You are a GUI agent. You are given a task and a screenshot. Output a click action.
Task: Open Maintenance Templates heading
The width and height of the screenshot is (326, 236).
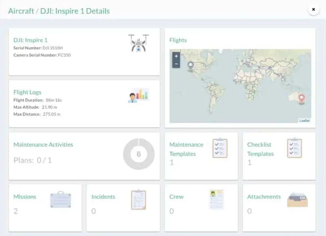[x=186, y=149]
